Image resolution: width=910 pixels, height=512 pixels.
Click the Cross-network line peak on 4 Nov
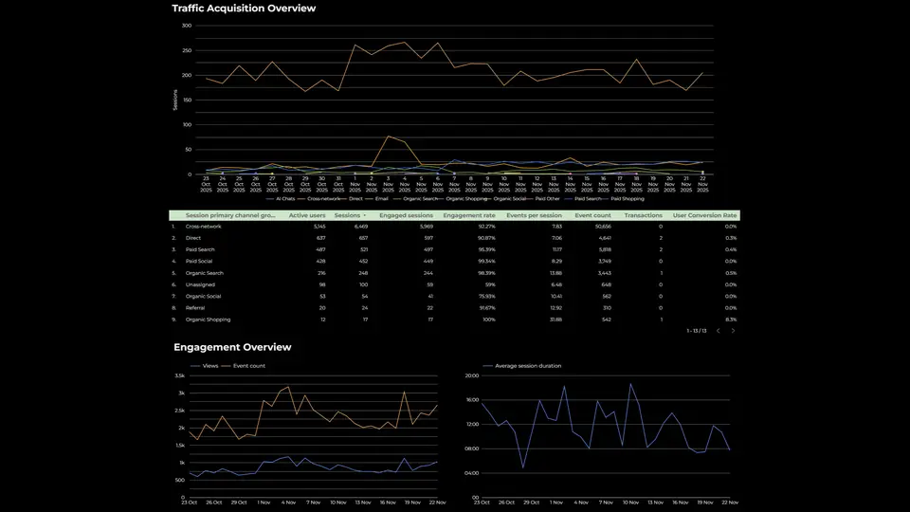[x=405, y=42]
